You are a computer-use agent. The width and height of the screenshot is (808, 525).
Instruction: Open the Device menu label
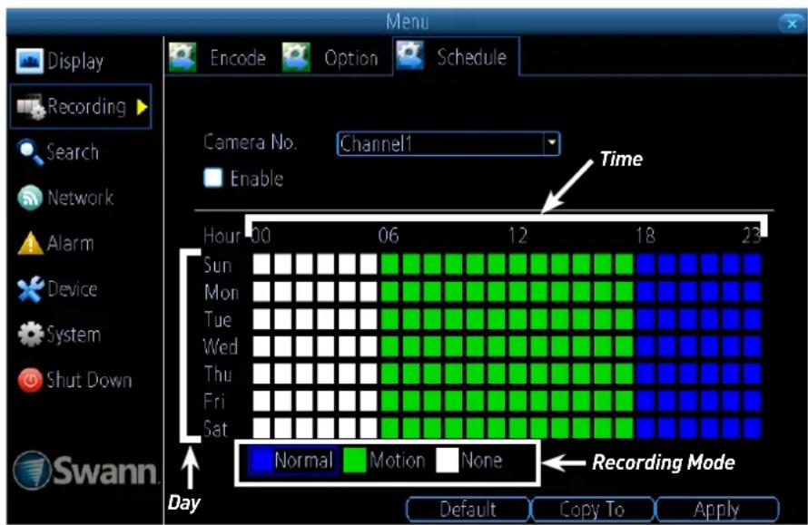click(x=72, y=288)
